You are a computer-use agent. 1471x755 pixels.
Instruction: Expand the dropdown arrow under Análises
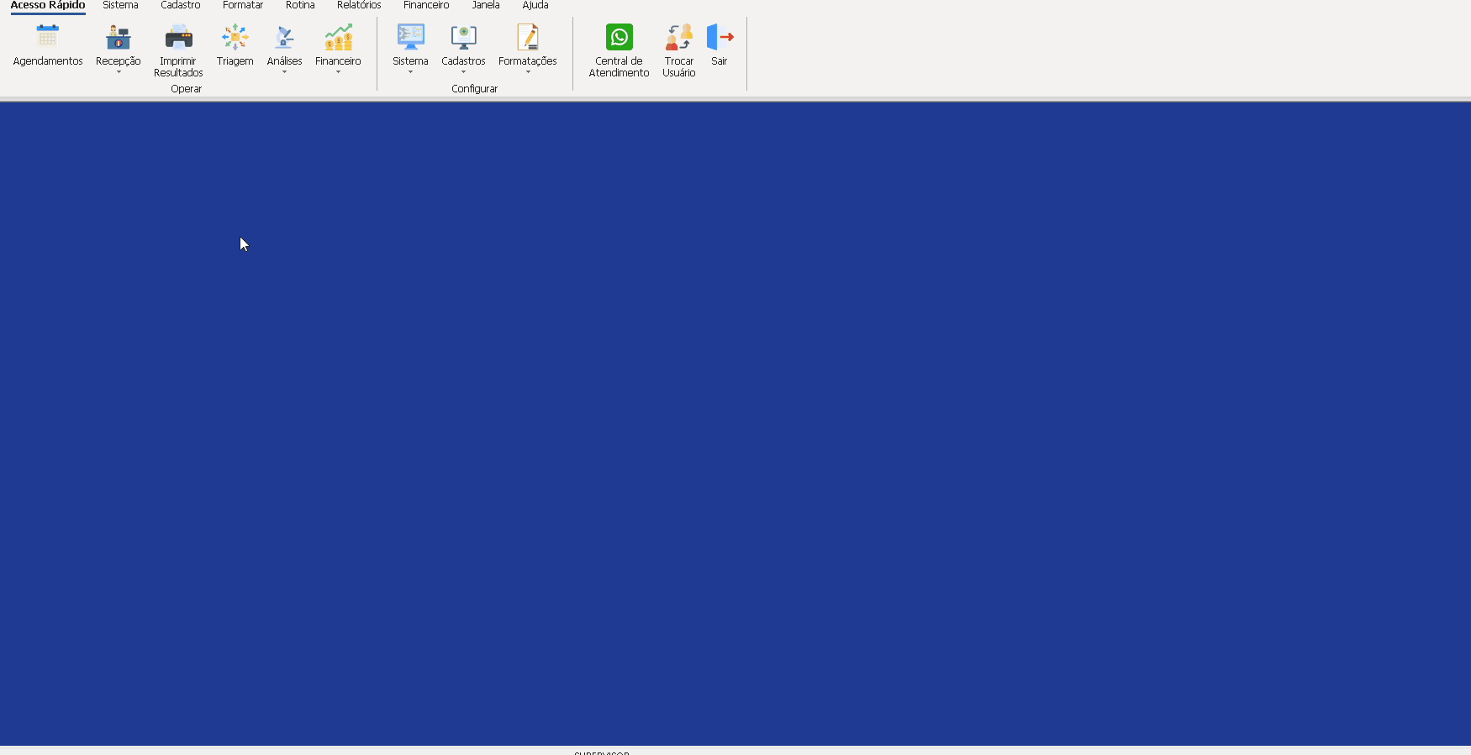[x=284, y=72]
